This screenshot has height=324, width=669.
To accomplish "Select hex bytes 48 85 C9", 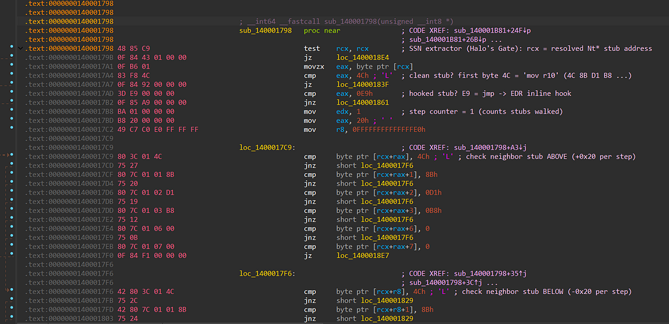I will [x=133, y=48].
